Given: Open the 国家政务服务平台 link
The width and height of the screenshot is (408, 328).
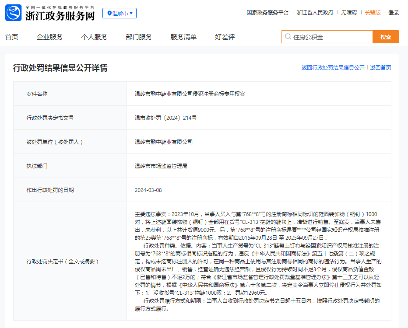Looking at the screenshot, I should [267, 13].
